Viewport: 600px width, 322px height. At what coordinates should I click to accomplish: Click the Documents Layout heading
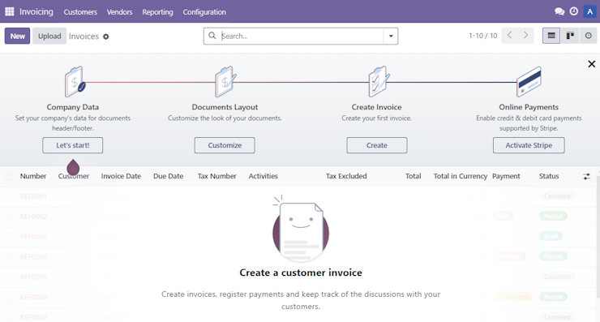coord(225,107)
